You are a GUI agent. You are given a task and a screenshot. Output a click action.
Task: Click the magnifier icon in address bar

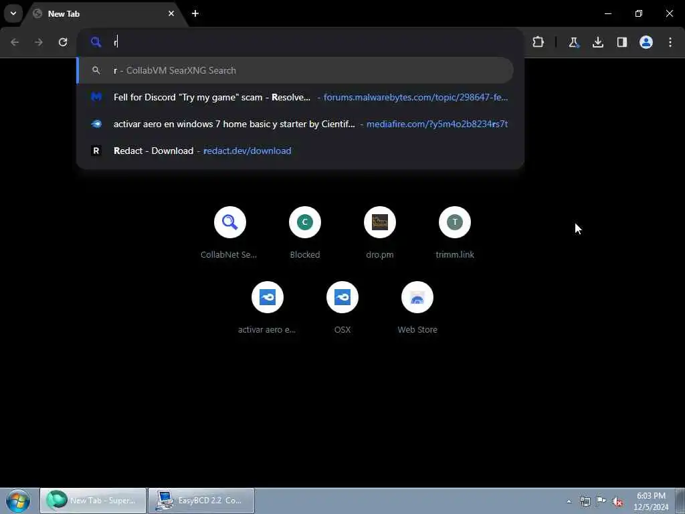click(x=96, y=42)
